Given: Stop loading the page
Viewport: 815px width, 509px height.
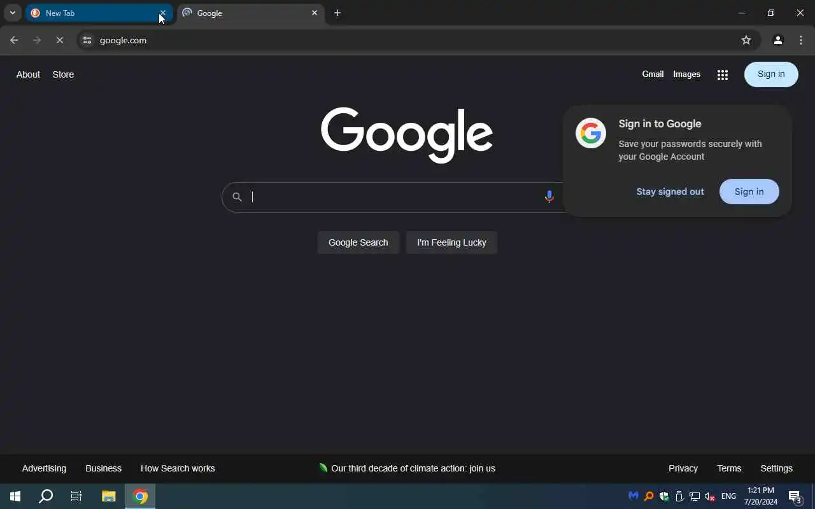Looking at the screenshot, I should 60,40.
